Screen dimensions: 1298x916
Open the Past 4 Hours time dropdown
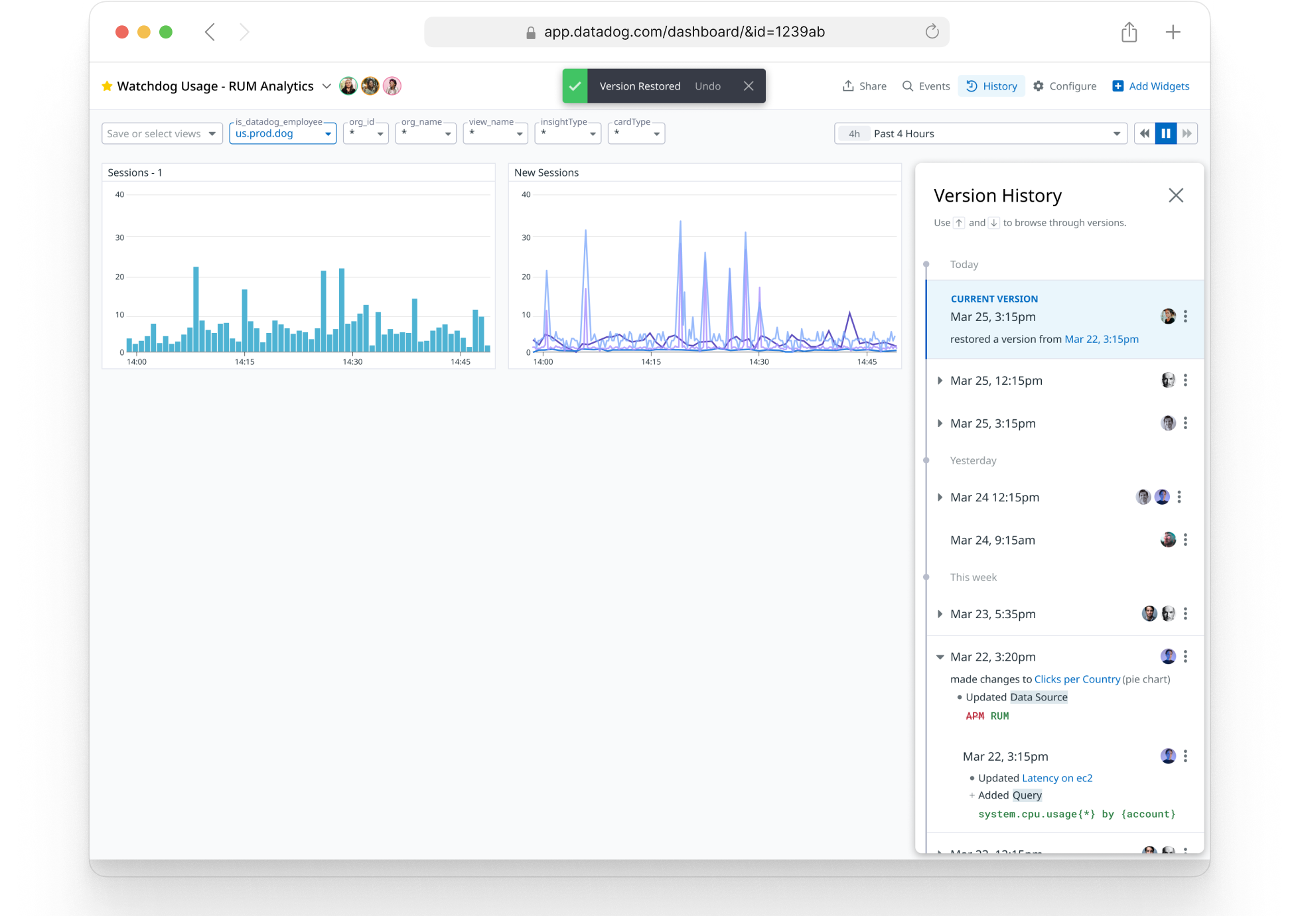point(980,133)
